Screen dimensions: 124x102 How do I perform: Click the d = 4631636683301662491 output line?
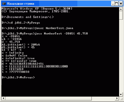tap(23, 64)
